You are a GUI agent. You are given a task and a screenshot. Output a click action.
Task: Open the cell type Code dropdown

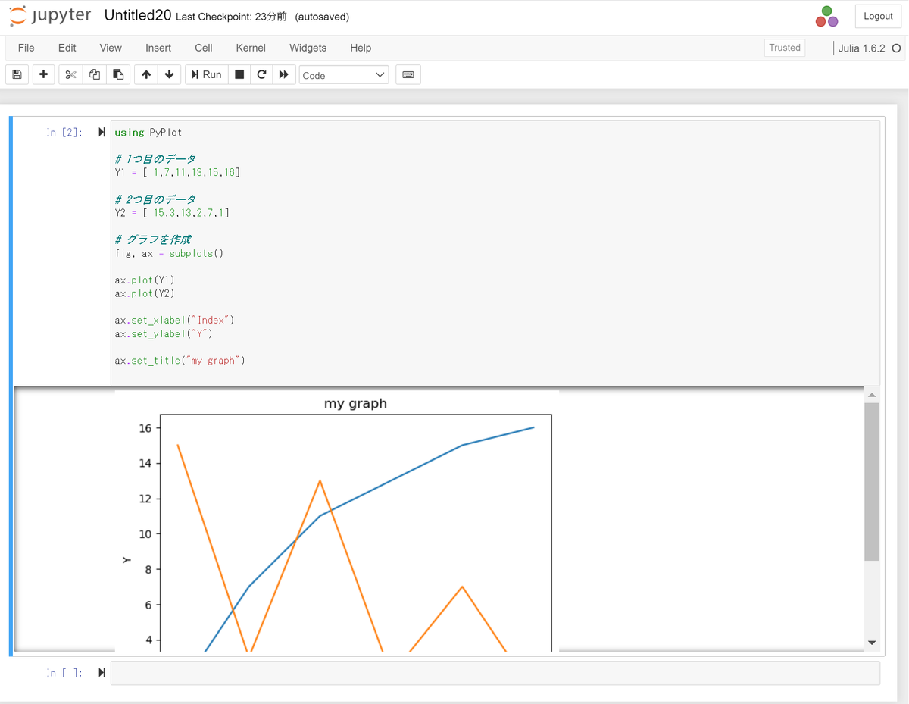344,75
